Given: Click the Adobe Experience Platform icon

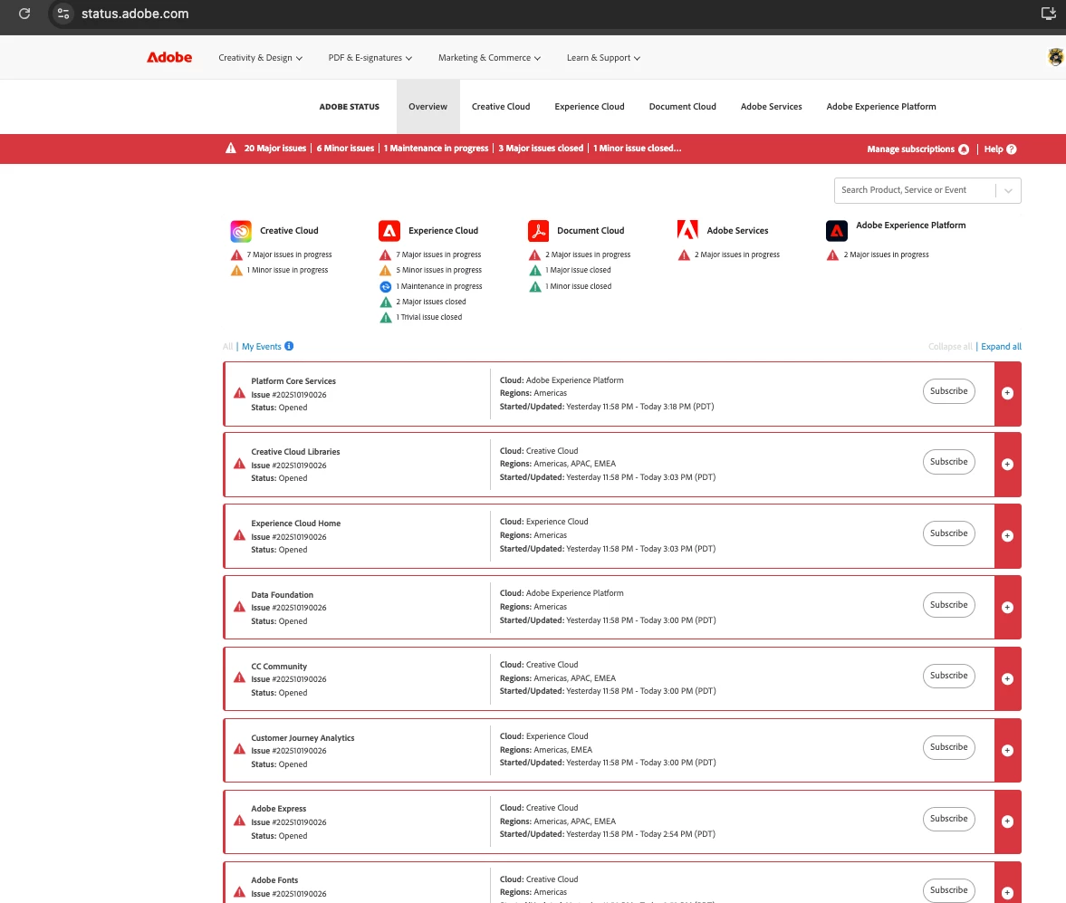Looking at the screenshot, I should point(837,231).
